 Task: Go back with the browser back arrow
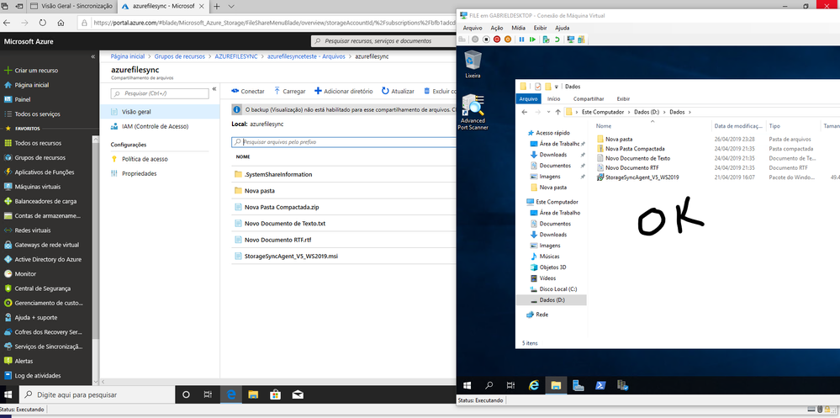point(7,23)
